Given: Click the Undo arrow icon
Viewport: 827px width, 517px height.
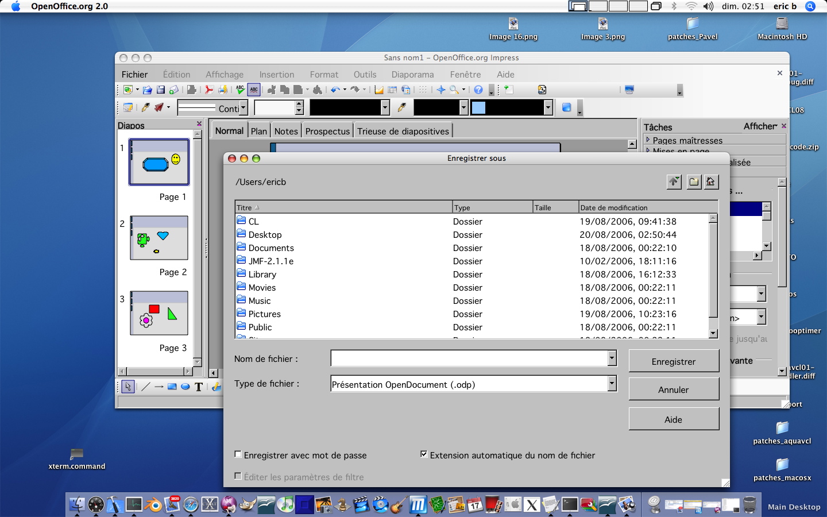Looking at the screenshot, I should 335,90.
